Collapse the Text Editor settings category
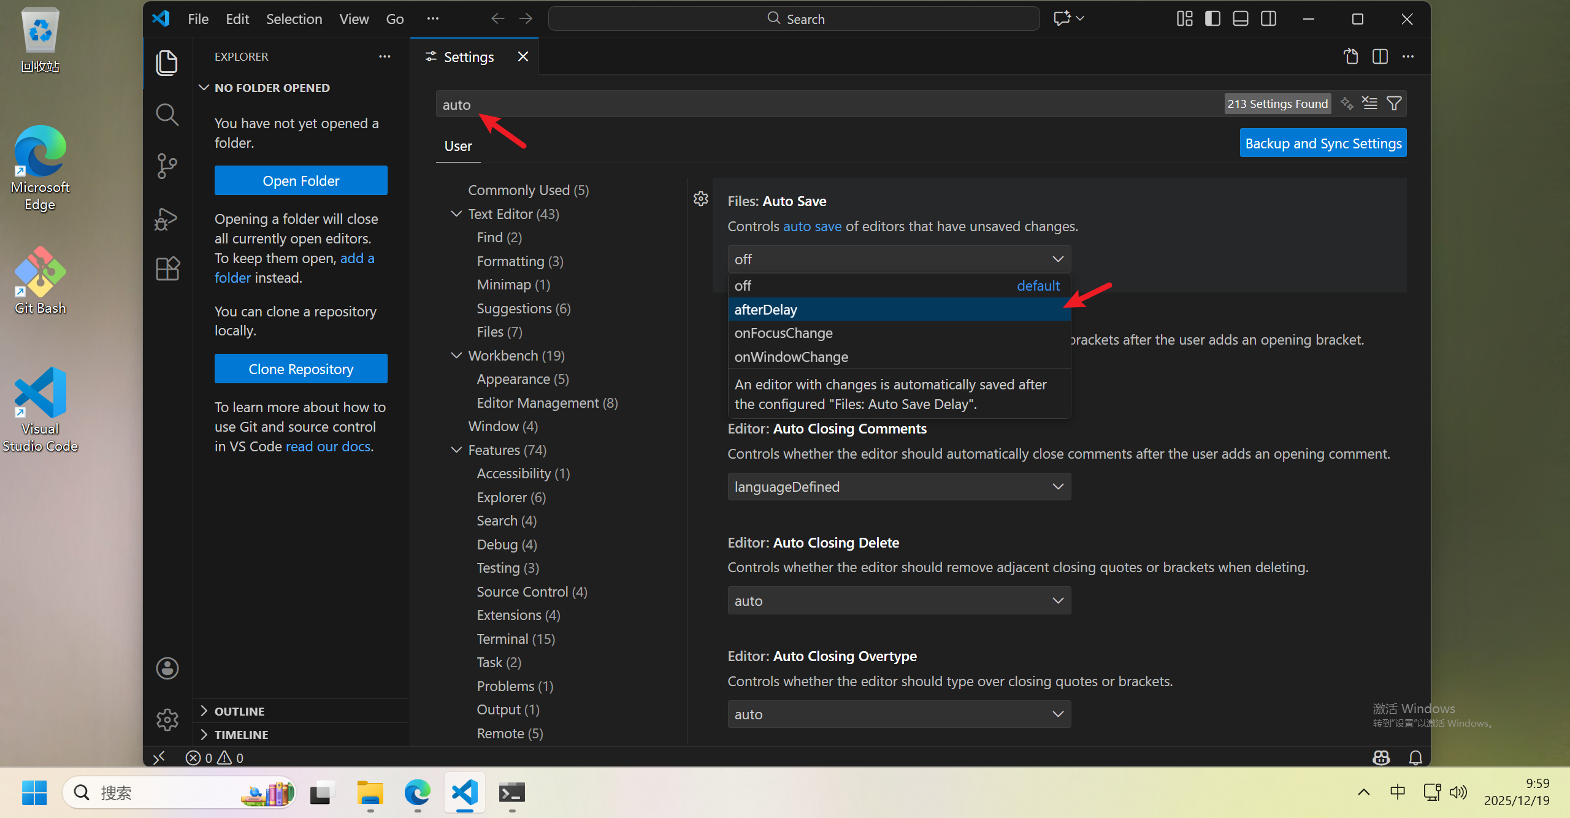The width and height of the screenshot is (1570, 818). (x=456, y=214)
